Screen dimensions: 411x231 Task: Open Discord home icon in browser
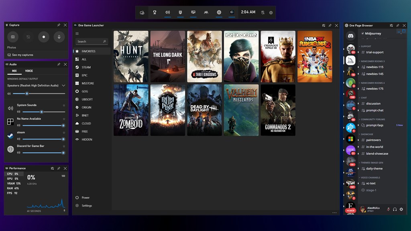pyautogui.click(x=351, y=36)
